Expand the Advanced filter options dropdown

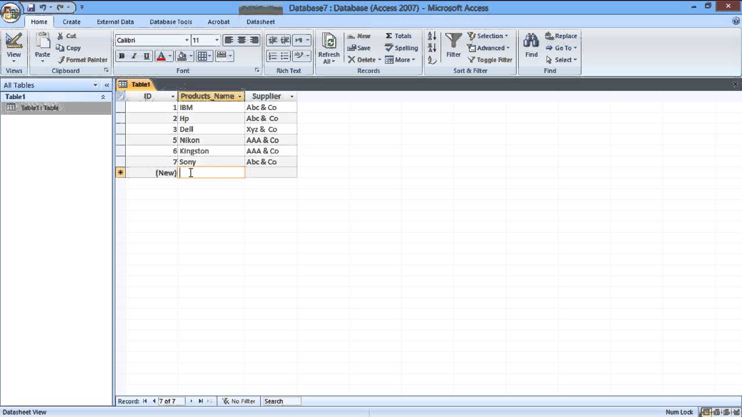click(489, 48)
